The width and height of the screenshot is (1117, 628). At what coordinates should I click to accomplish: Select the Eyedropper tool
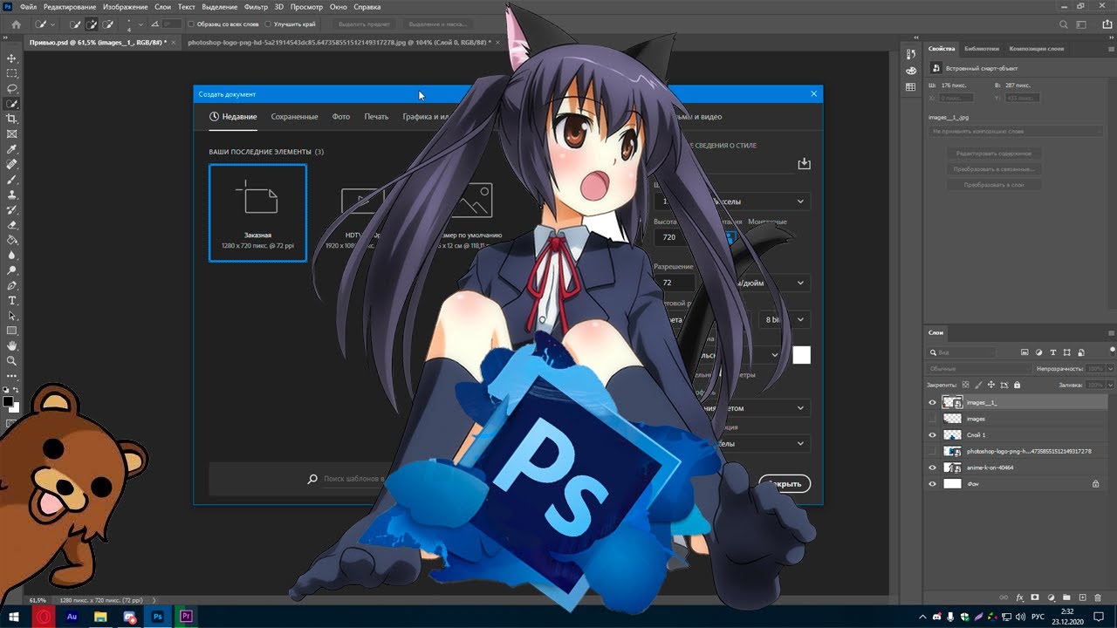12,149
